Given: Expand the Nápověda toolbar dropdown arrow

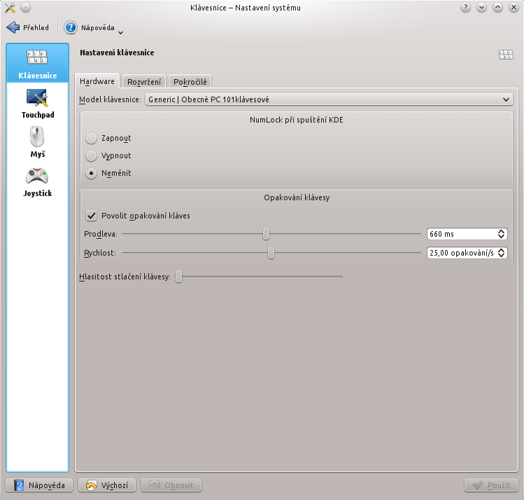Looking at the screenshot, I should [x=120, y=32].
